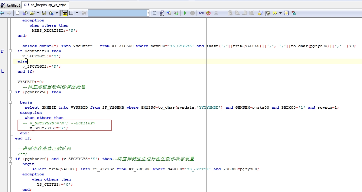Click the green up arrows icon
Image resolution: width=362 pixels, height=192 pixels.
pyautogui.click(x=176, y=13)
